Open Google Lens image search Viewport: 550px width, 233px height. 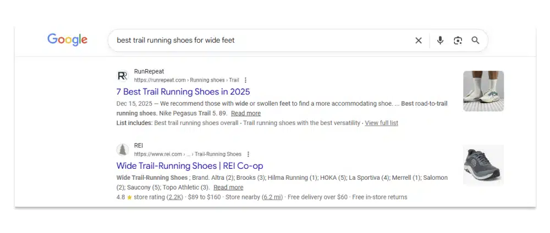pos(458,40)
